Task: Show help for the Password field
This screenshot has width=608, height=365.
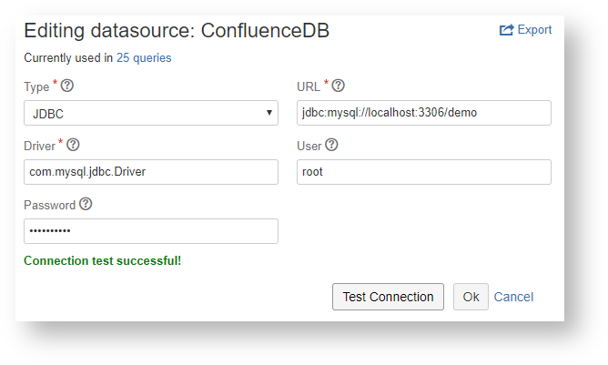Action: coord(86,205)
